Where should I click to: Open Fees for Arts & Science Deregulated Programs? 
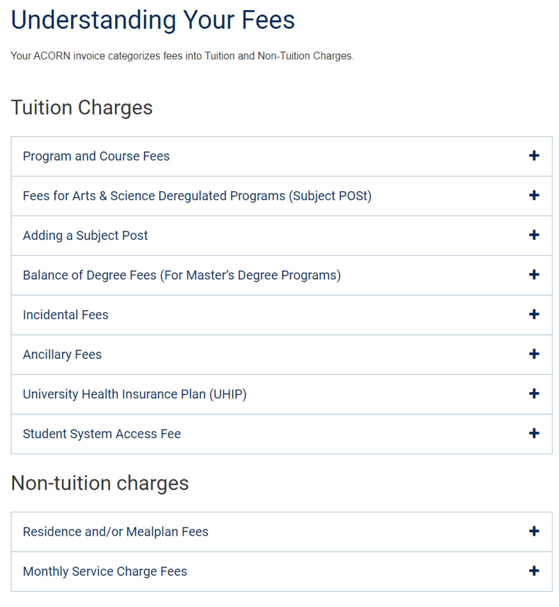[282, 196]
